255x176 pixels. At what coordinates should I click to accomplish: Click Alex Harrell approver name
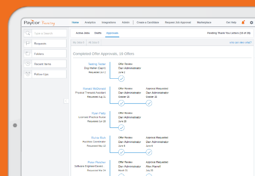153,166
